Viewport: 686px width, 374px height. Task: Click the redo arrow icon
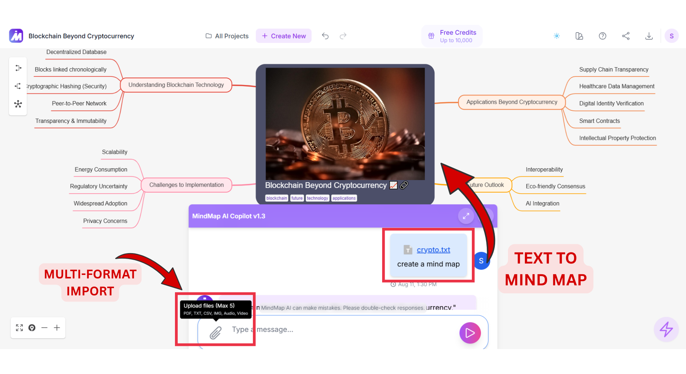tap(343, 36)
